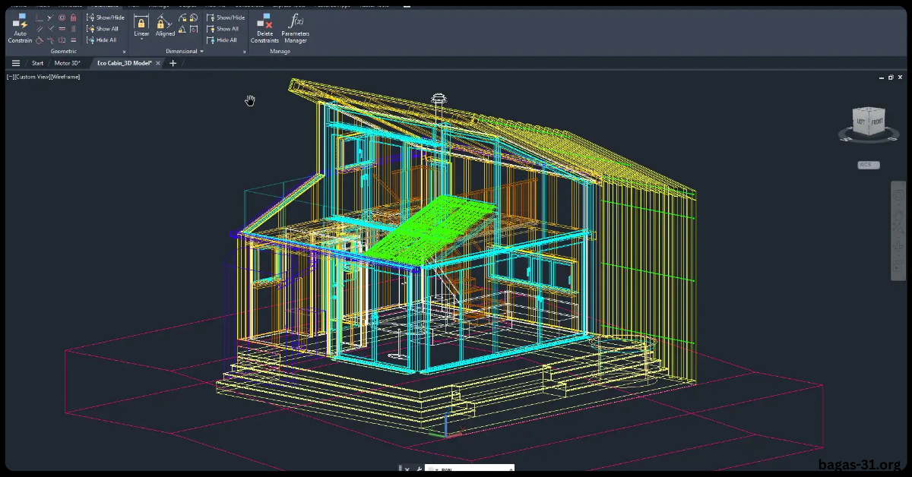Viewport: 912px width, 477px height.
Task: Click Hide All in the Dimensional panel
Action: 222,40
